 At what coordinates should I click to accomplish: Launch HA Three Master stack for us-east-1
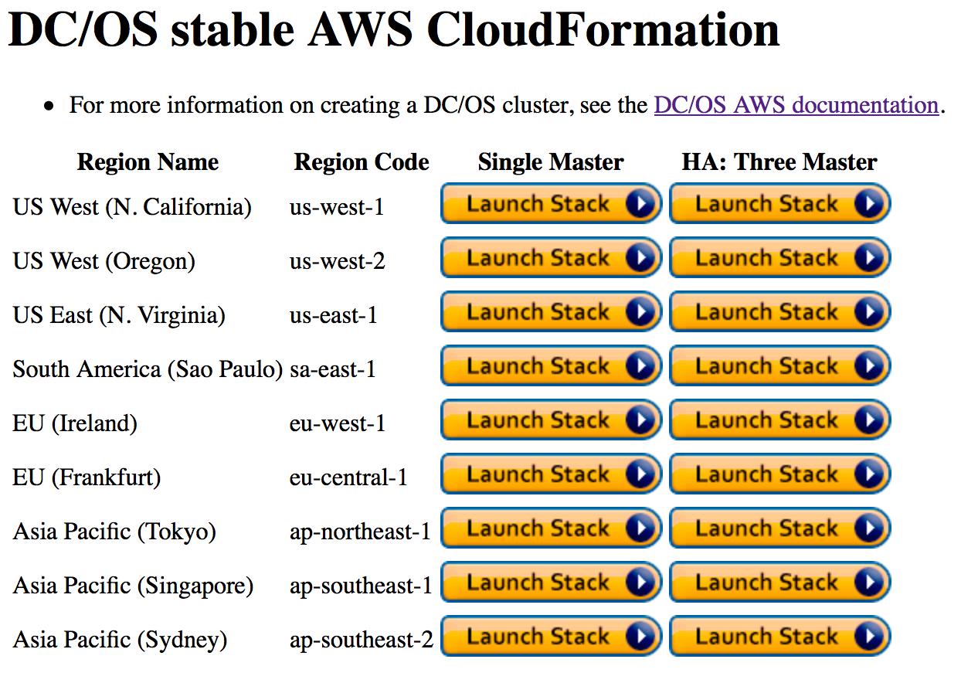(780, 312)
